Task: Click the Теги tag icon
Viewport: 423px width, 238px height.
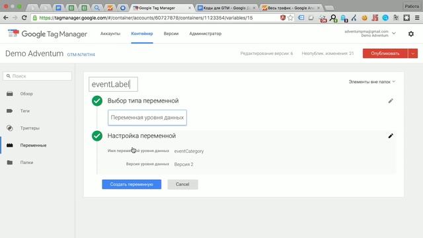Action: (10, 111)
